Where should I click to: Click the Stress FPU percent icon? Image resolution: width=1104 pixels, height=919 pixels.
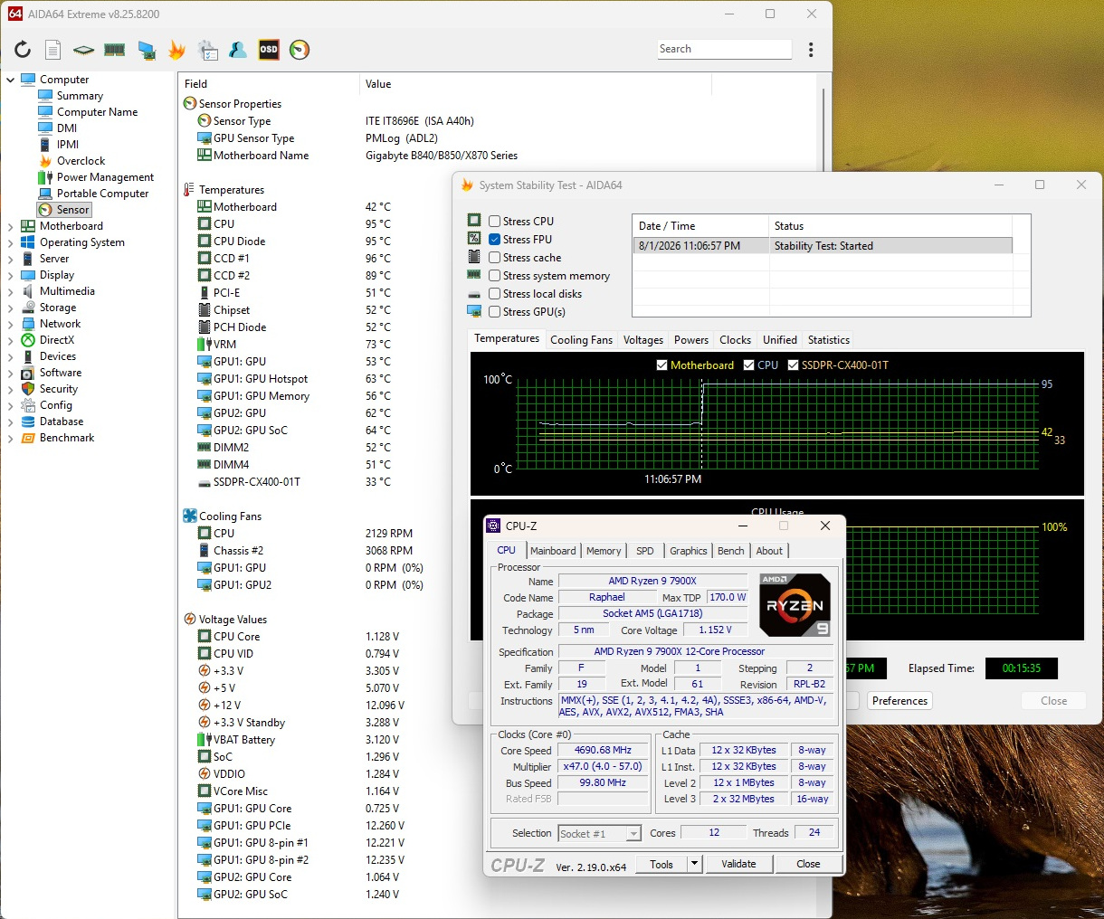(474, 239)
